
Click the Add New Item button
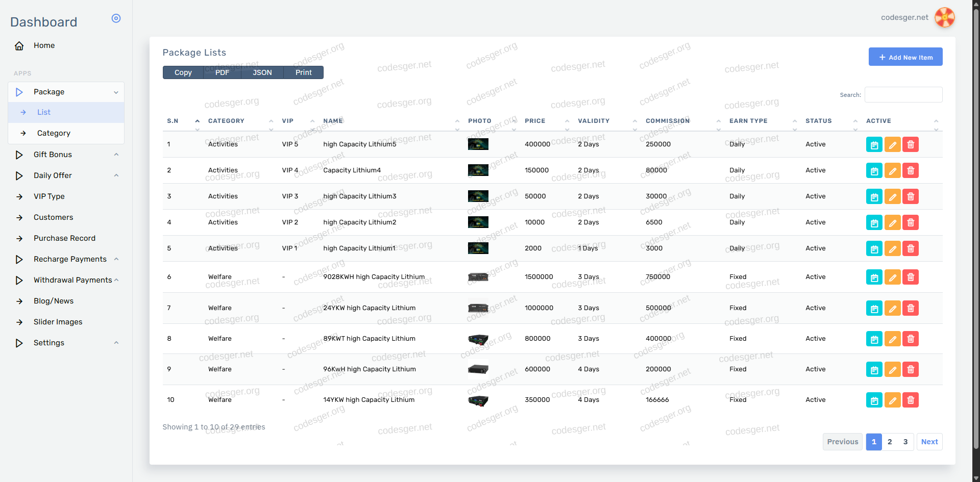pyautogui.click(x=905, y=57)
